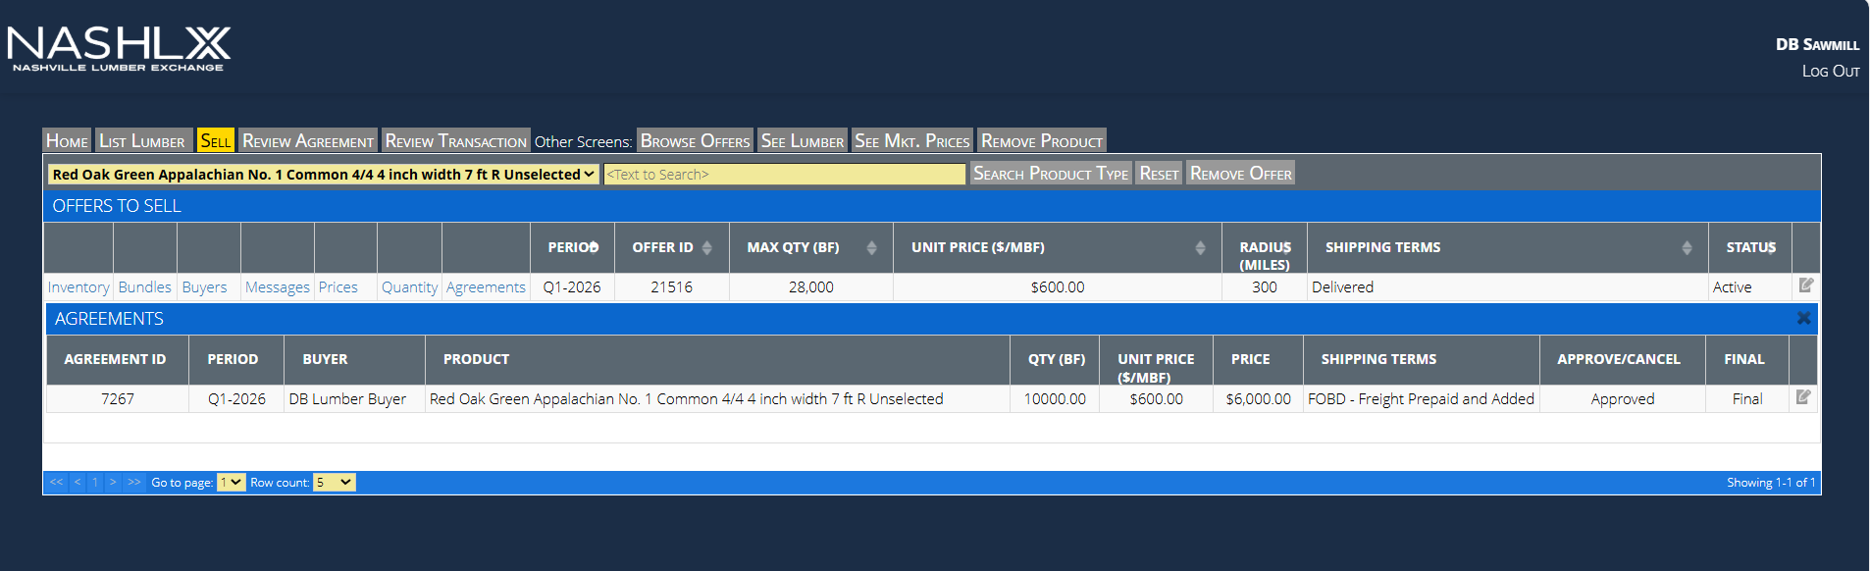Click the Product column header in Agreements

click(717, 359)
